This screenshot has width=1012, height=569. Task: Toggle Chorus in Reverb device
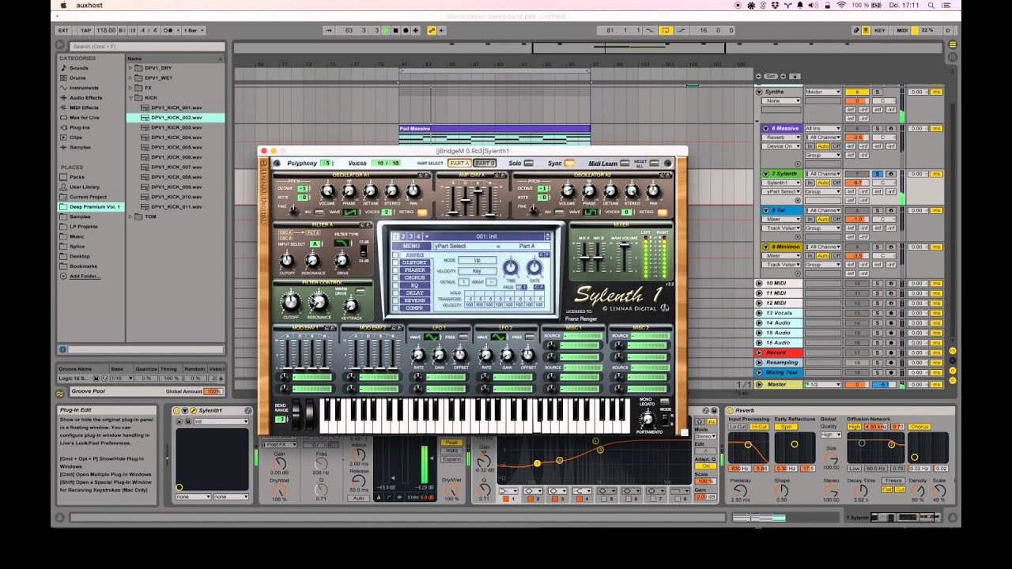click(918, 427)
